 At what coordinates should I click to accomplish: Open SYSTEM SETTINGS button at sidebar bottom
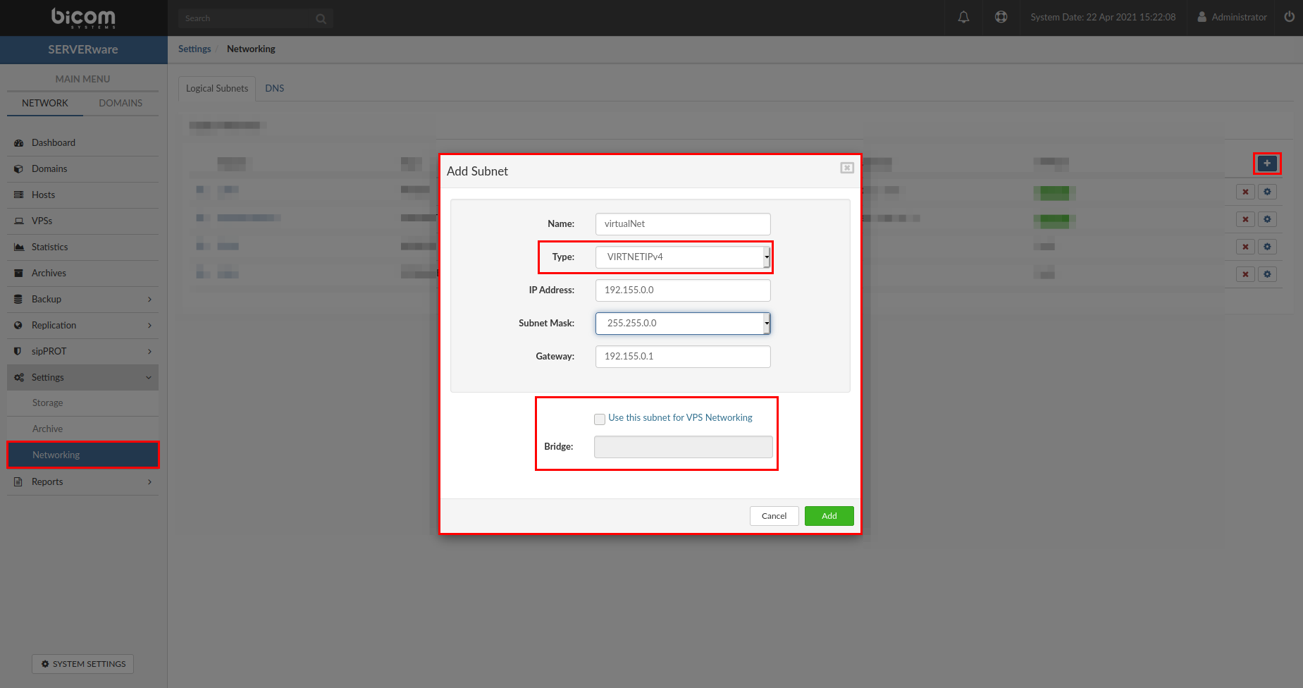(82, 664)
